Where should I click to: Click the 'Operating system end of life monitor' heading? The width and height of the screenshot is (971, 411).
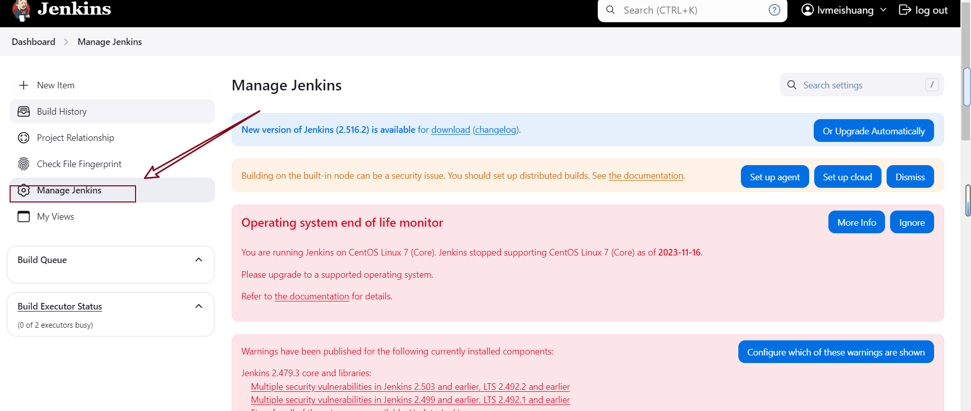point(342,223)
